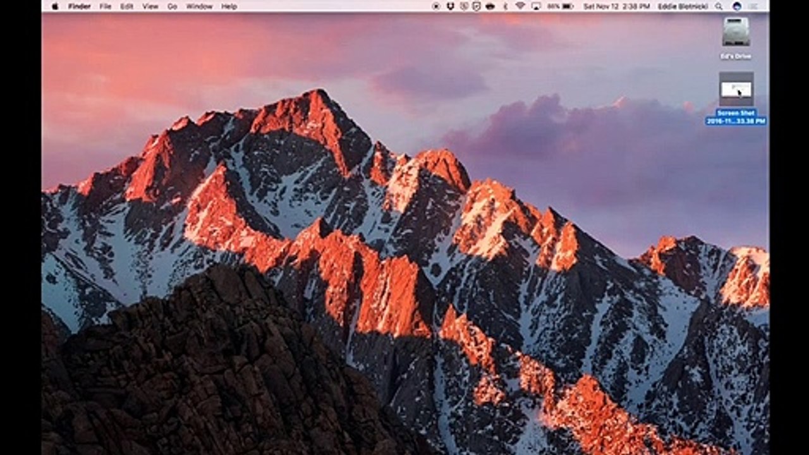Select the Ed's Drive disk icon
The height and width of the screenshot is (455, 809).
tap(736, 31)
